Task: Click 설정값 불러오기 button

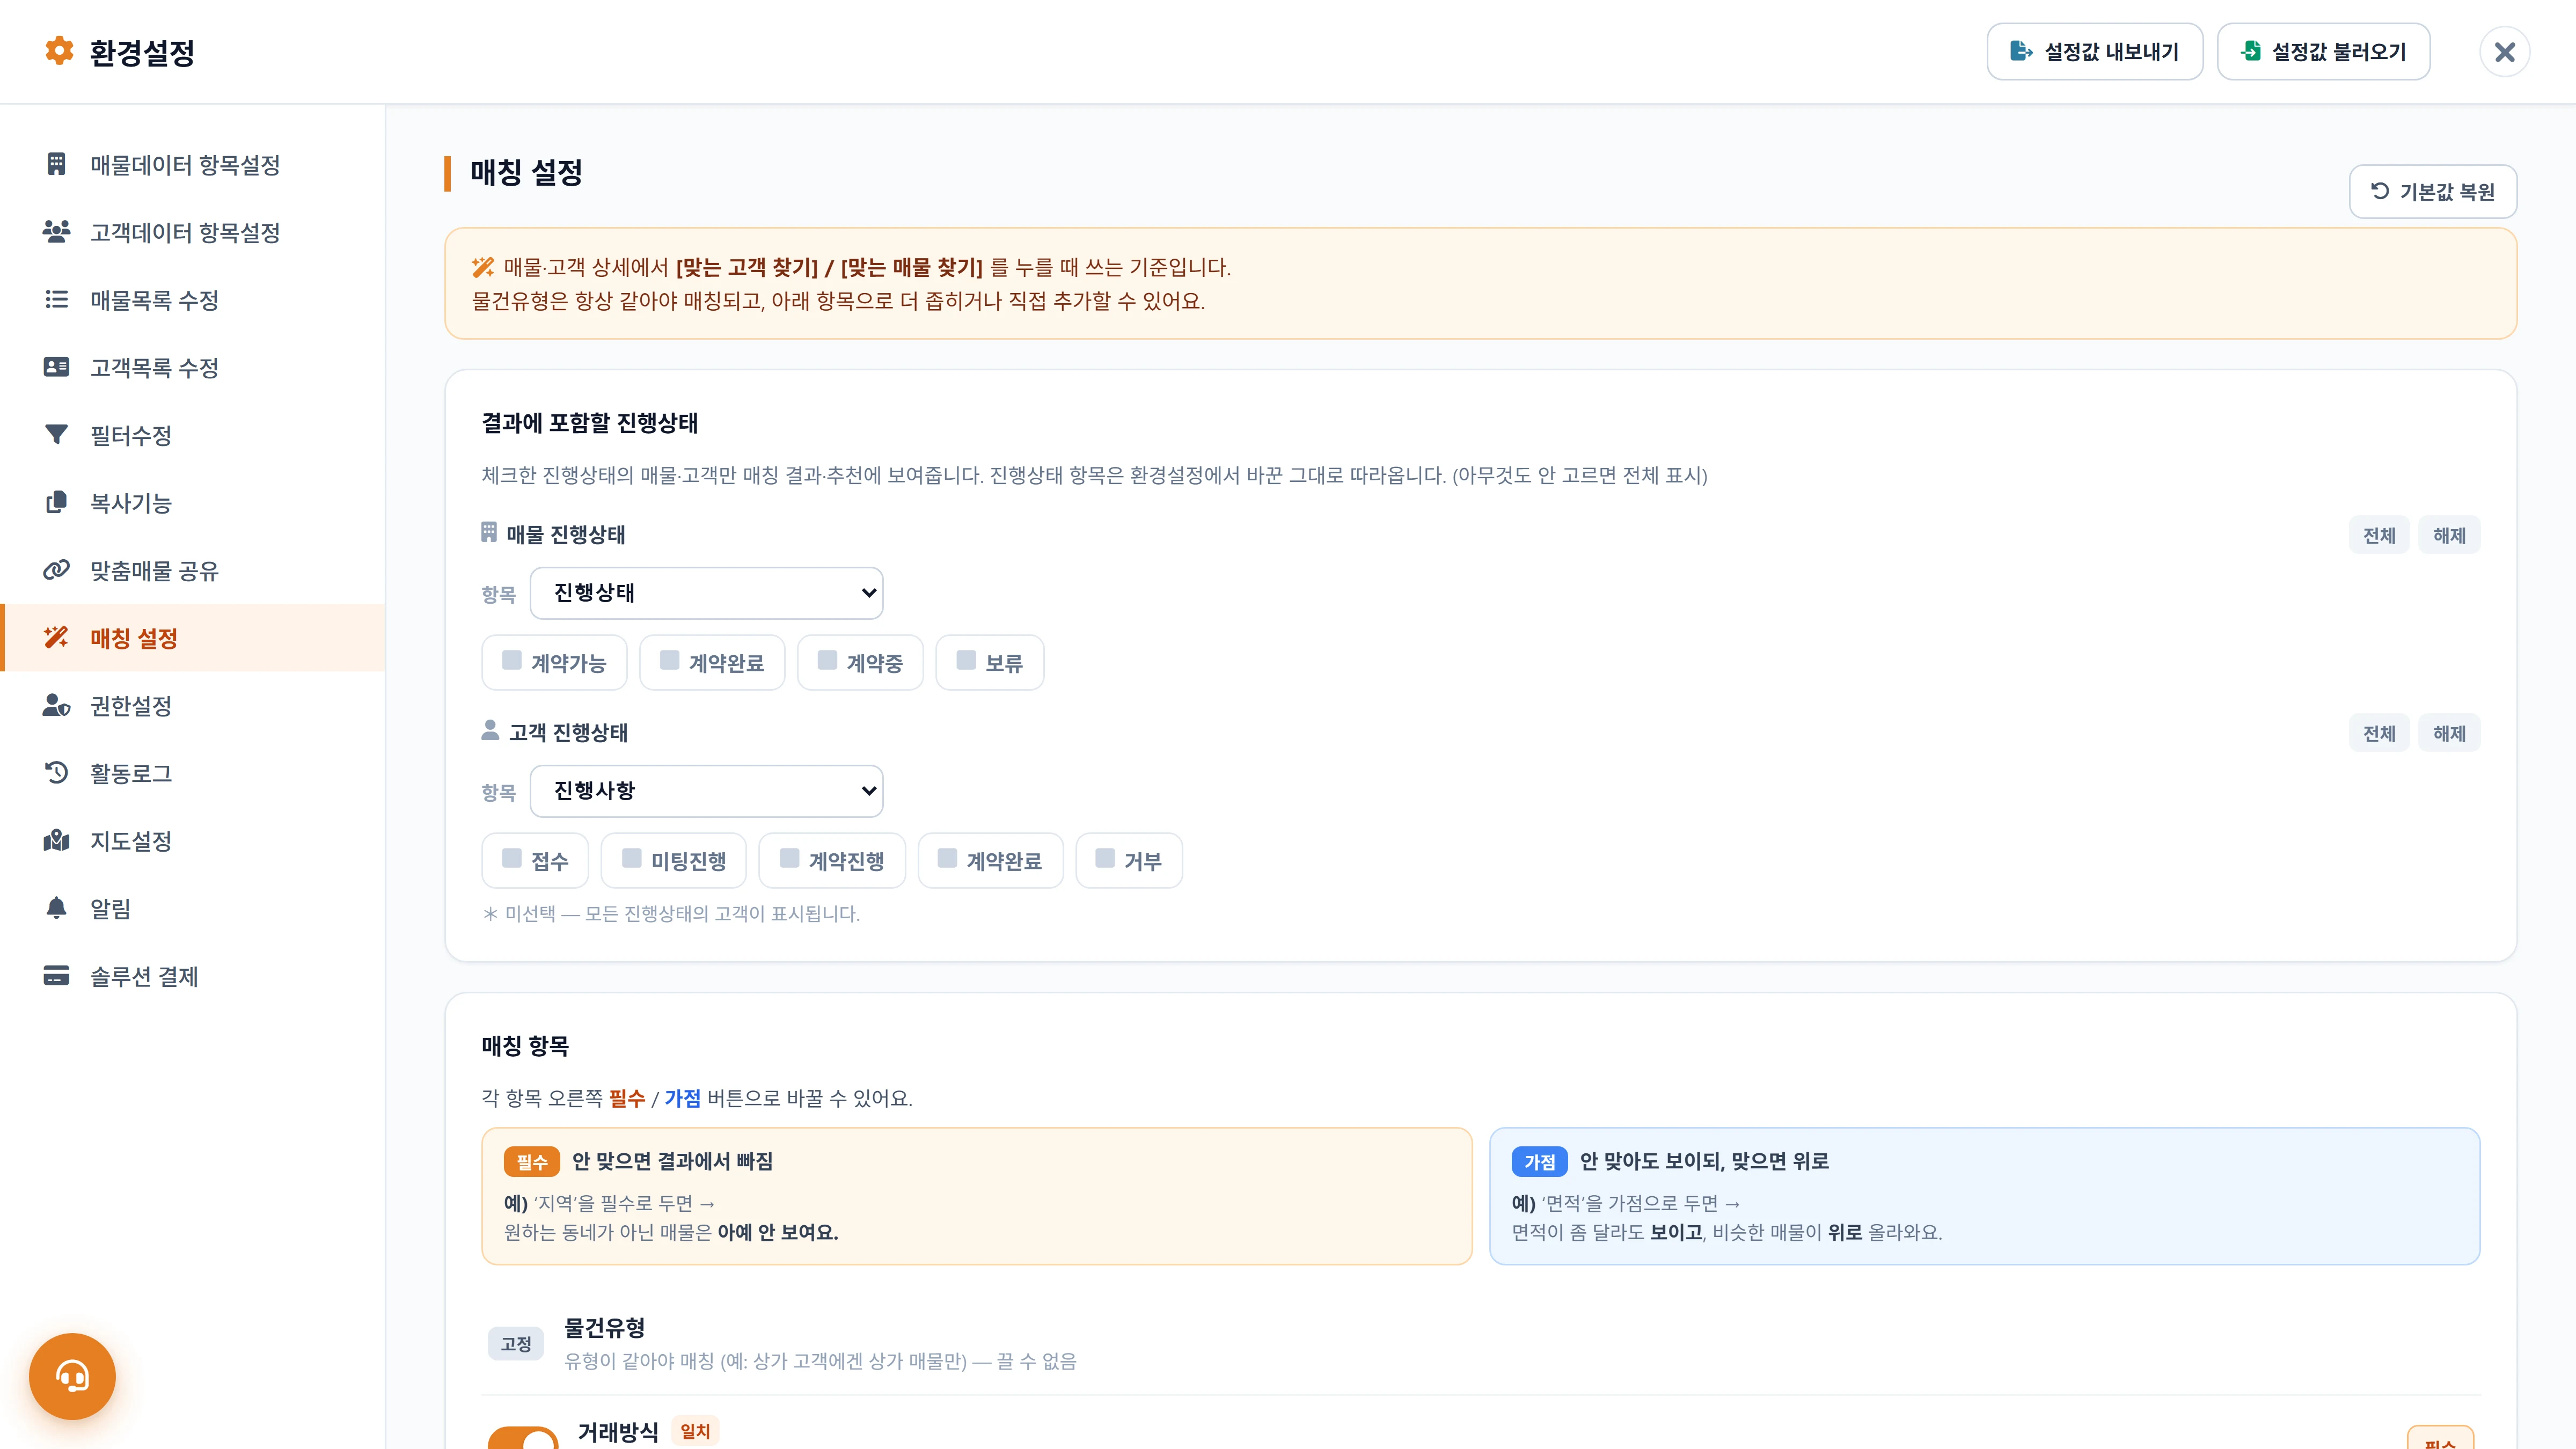Action: point(2323,51)
